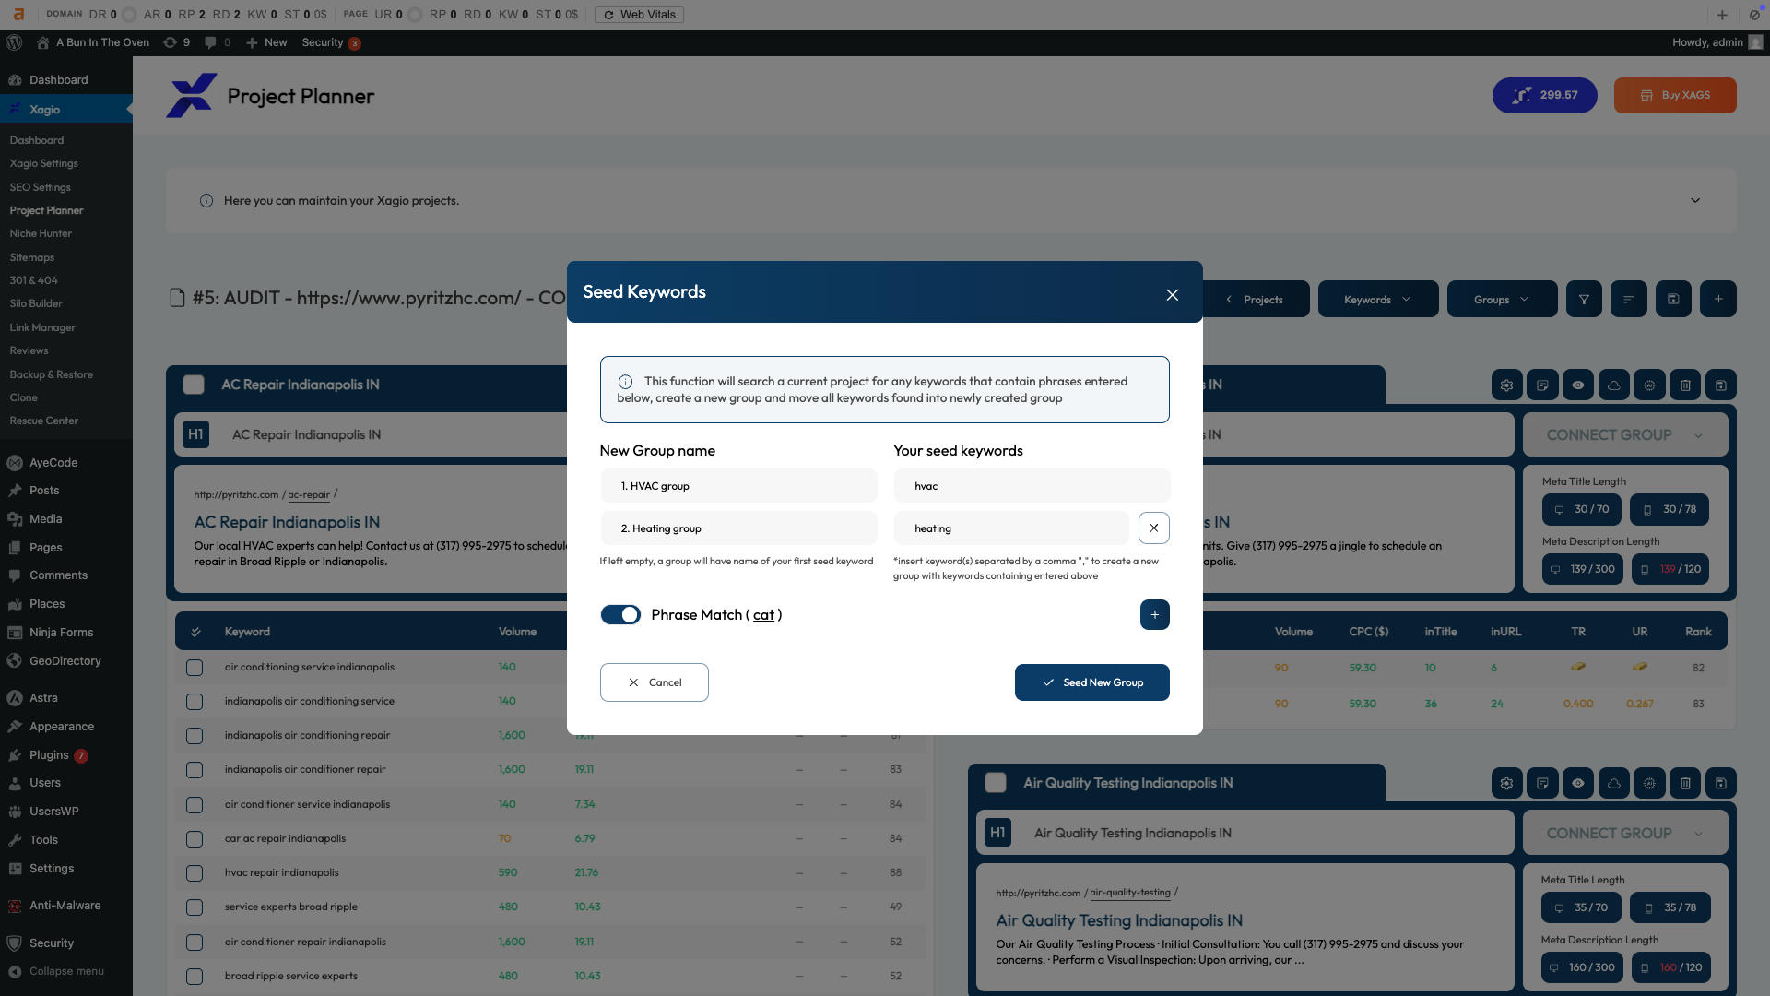Click the Seed New Group button
This screenshot has width=1770, height=996.
pos(1091,682)
